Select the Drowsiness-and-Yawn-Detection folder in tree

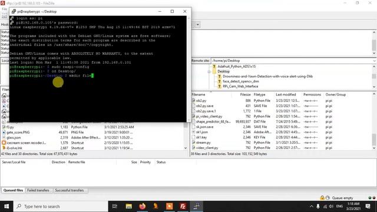[267, 76]
